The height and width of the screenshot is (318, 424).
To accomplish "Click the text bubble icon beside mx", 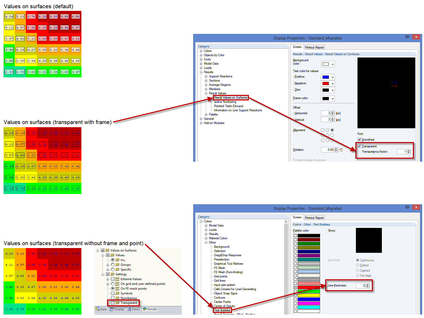I will [117, 260].
